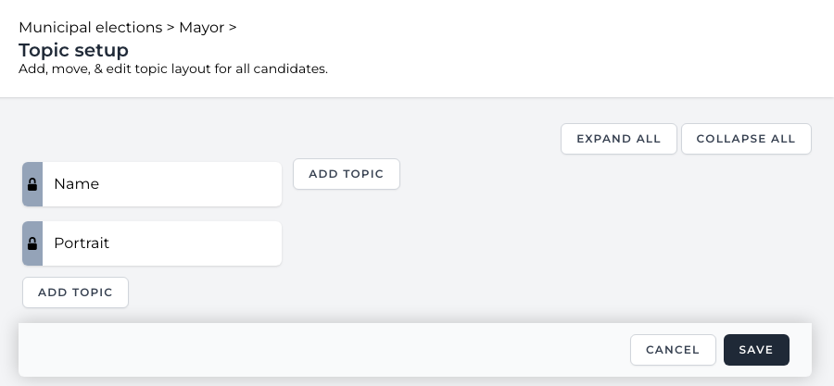Click the breadcrumb arrow after Mayor
Viewport: 834px width, 386px height.
233,28
